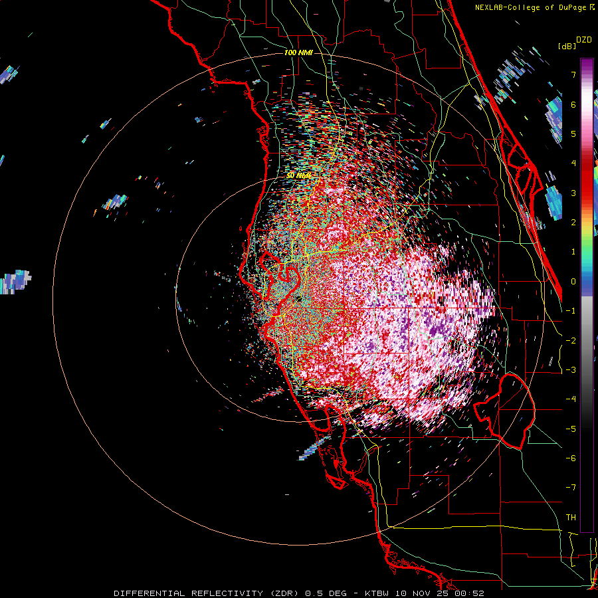Click the 3 value on color scale

tap(573, 193)
